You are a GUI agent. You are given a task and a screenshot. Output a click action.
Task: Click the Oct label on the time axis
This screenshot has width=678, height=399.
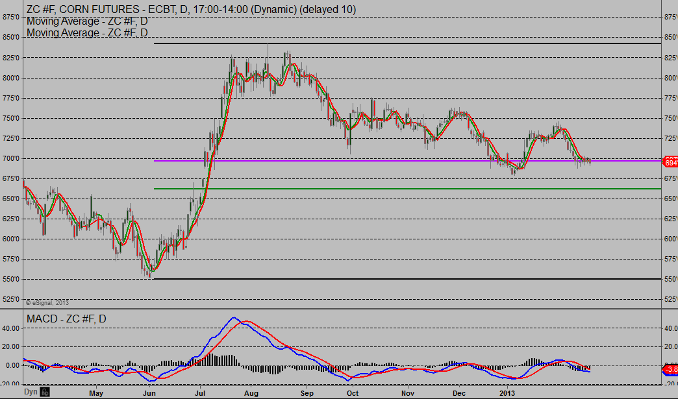[x=352, y=393]
